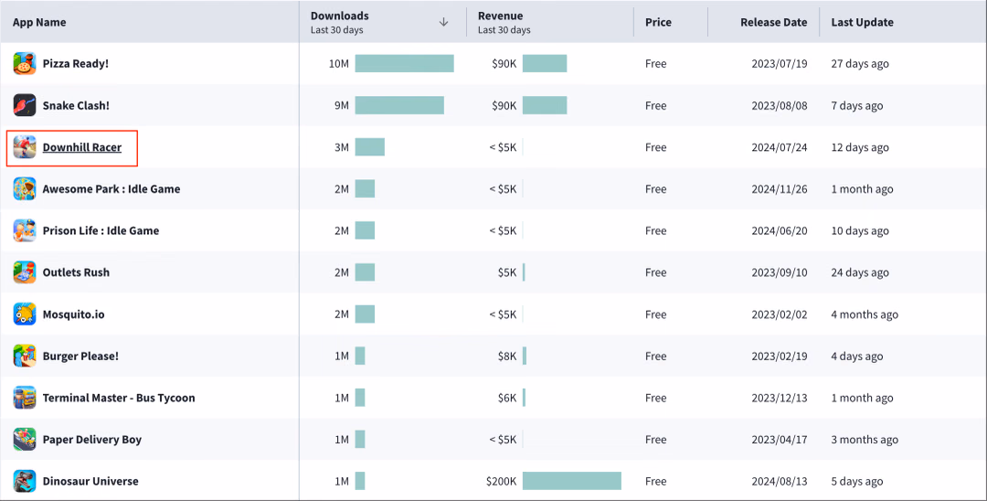Sort by Revenue Last 30 days header
The height and width of the screenshot is (501, 987).
click(504, 22)
